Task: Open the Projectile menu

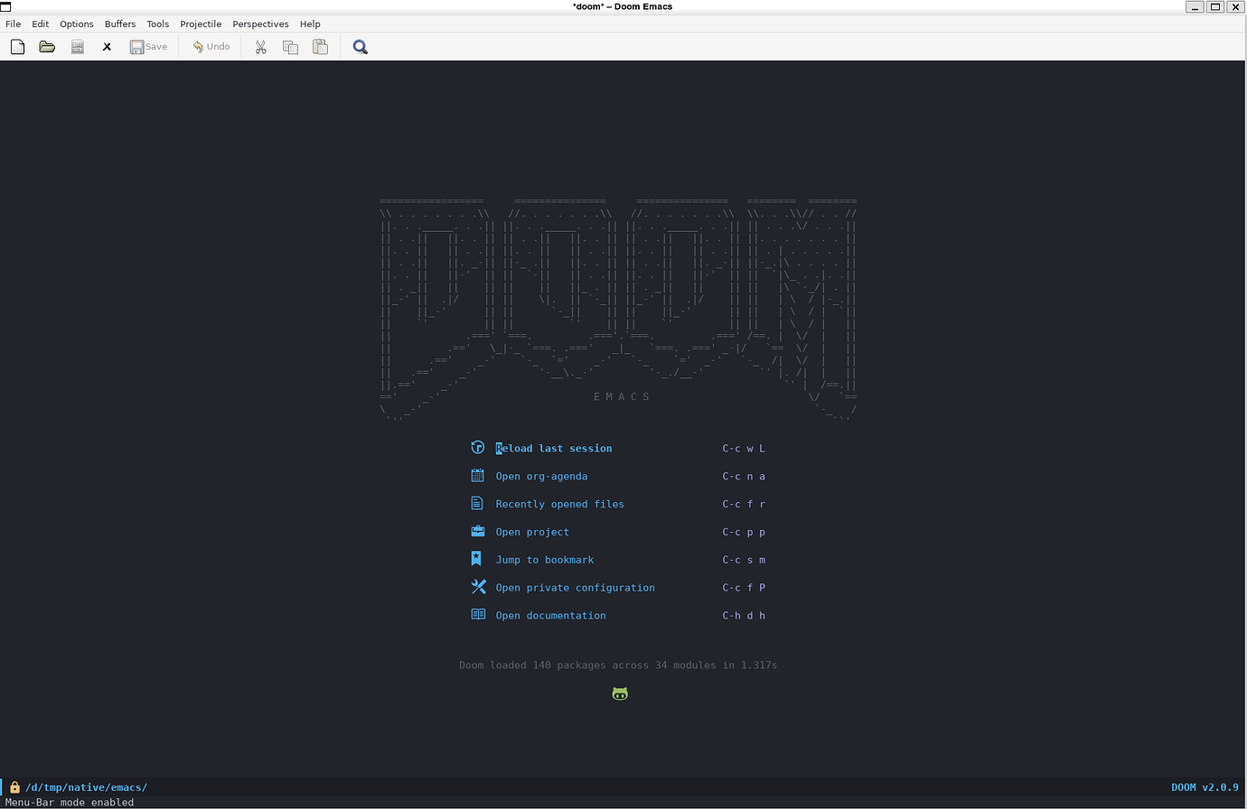Action: (201, 24)
